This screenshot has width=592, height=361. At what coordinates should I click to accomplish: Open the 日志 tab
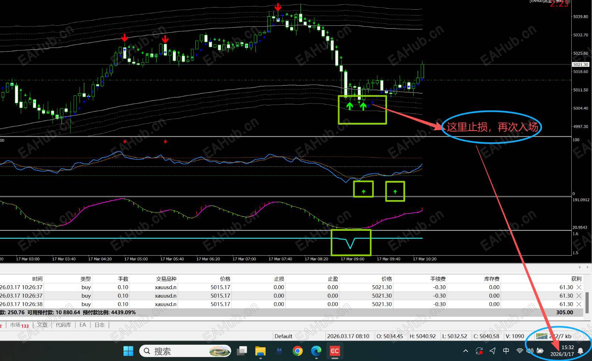[100, 325]
